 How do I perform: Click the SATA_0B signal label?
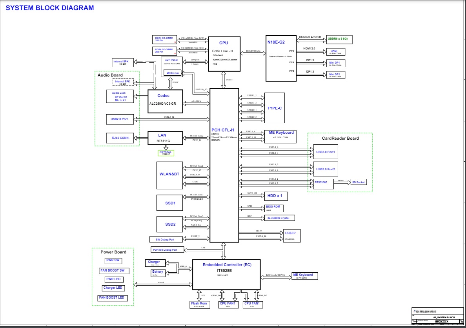[252, 193]
